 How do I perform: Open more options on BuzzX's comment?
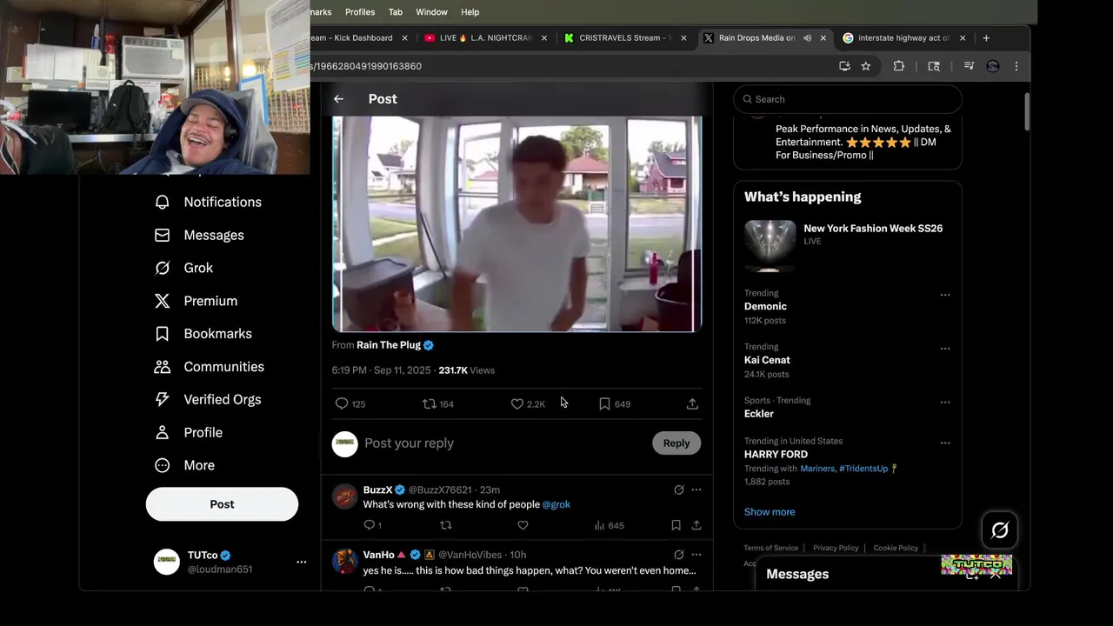coord(696,489)
